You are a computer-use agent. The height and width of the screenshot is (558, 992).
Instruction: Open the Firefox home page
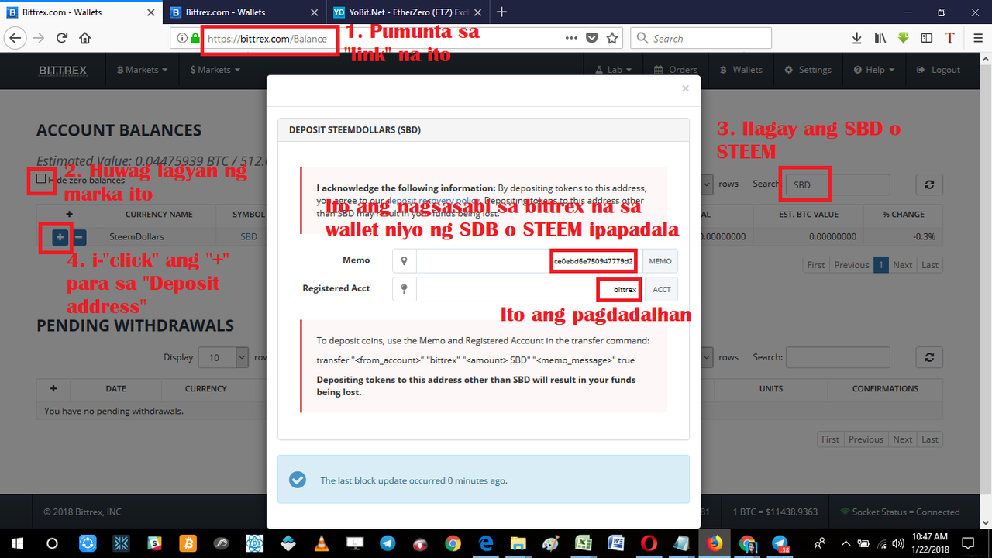(x=85, y=38)
